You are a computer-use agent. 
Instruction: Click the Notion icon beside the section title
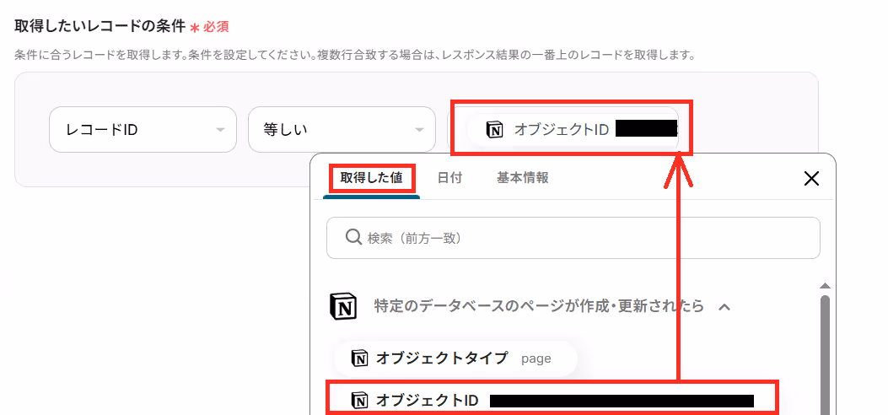click(343, 306)
